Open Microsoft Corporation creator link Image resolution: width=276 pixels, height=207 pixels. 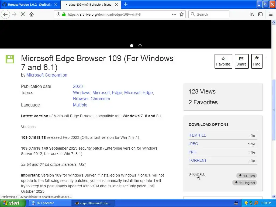click(47, 75)
